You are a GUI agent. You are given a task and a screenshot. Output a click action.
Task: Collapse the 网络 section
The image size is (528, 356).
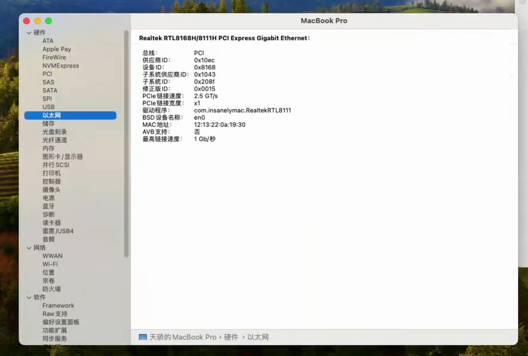29,248
